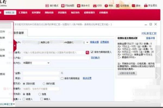Click the 安全退出 lock icon
Image resolution: width=163 pixels, height=108 pixels.
click(x=146, y=5)
